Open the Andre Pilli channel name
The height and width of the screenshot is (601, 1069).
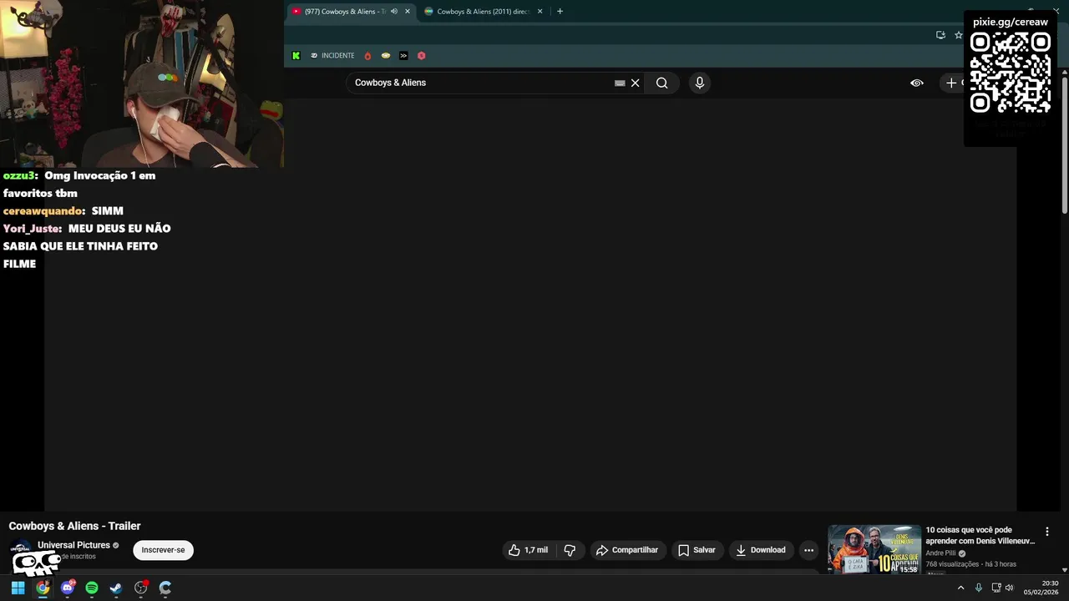940,553
